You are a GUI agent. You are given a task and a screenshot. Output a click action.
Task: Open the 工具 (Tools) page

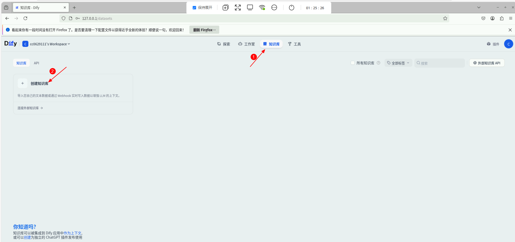pos(294,44)
